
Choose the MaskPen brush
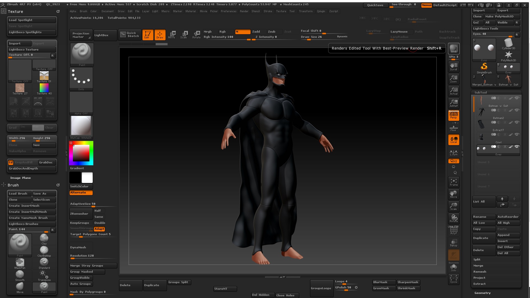(x=20, y=263)
